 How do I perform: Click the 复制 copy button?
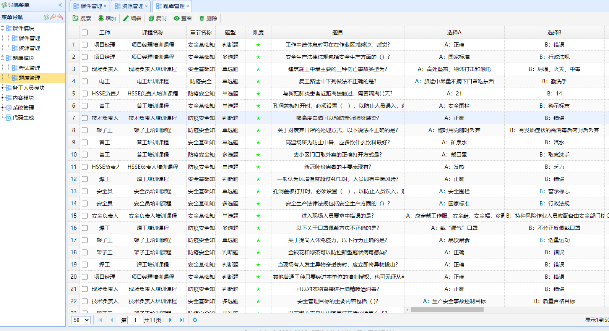(158, 18)
